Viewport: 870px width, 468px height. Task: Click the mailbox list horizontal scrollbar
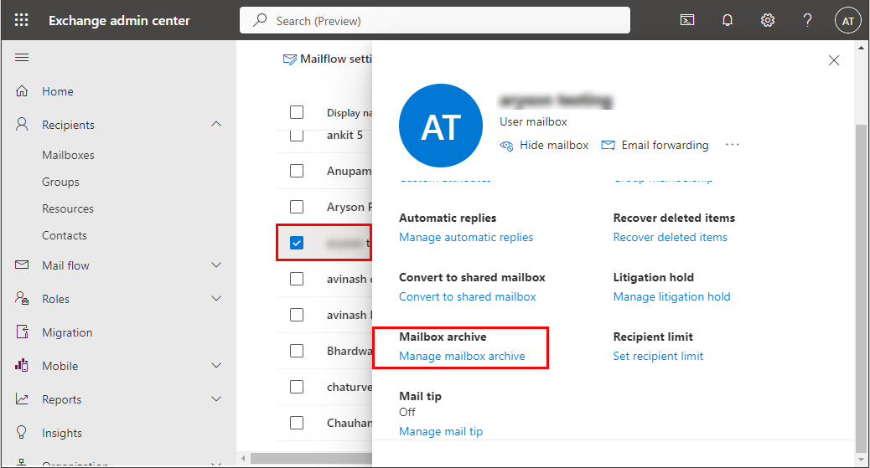(311, 459)
